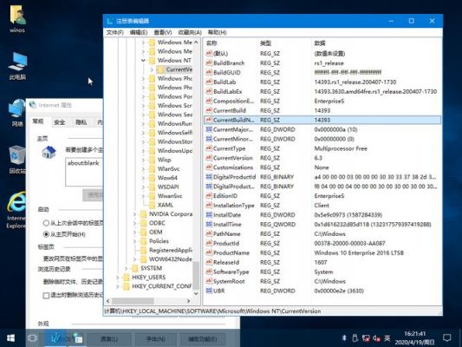Open the Action Center notification icon
The height and width of the screenshot is (347, 462).
point(447,337)
